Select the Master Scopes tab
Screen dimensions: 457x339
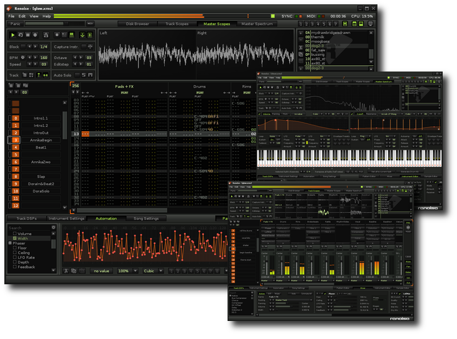(x=217, y=24)
